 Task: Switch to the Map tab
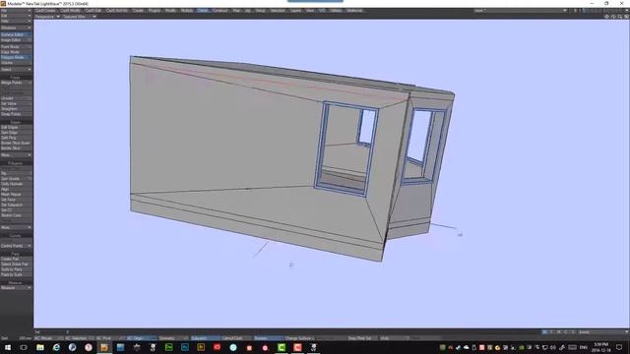(x=236, y=11)
